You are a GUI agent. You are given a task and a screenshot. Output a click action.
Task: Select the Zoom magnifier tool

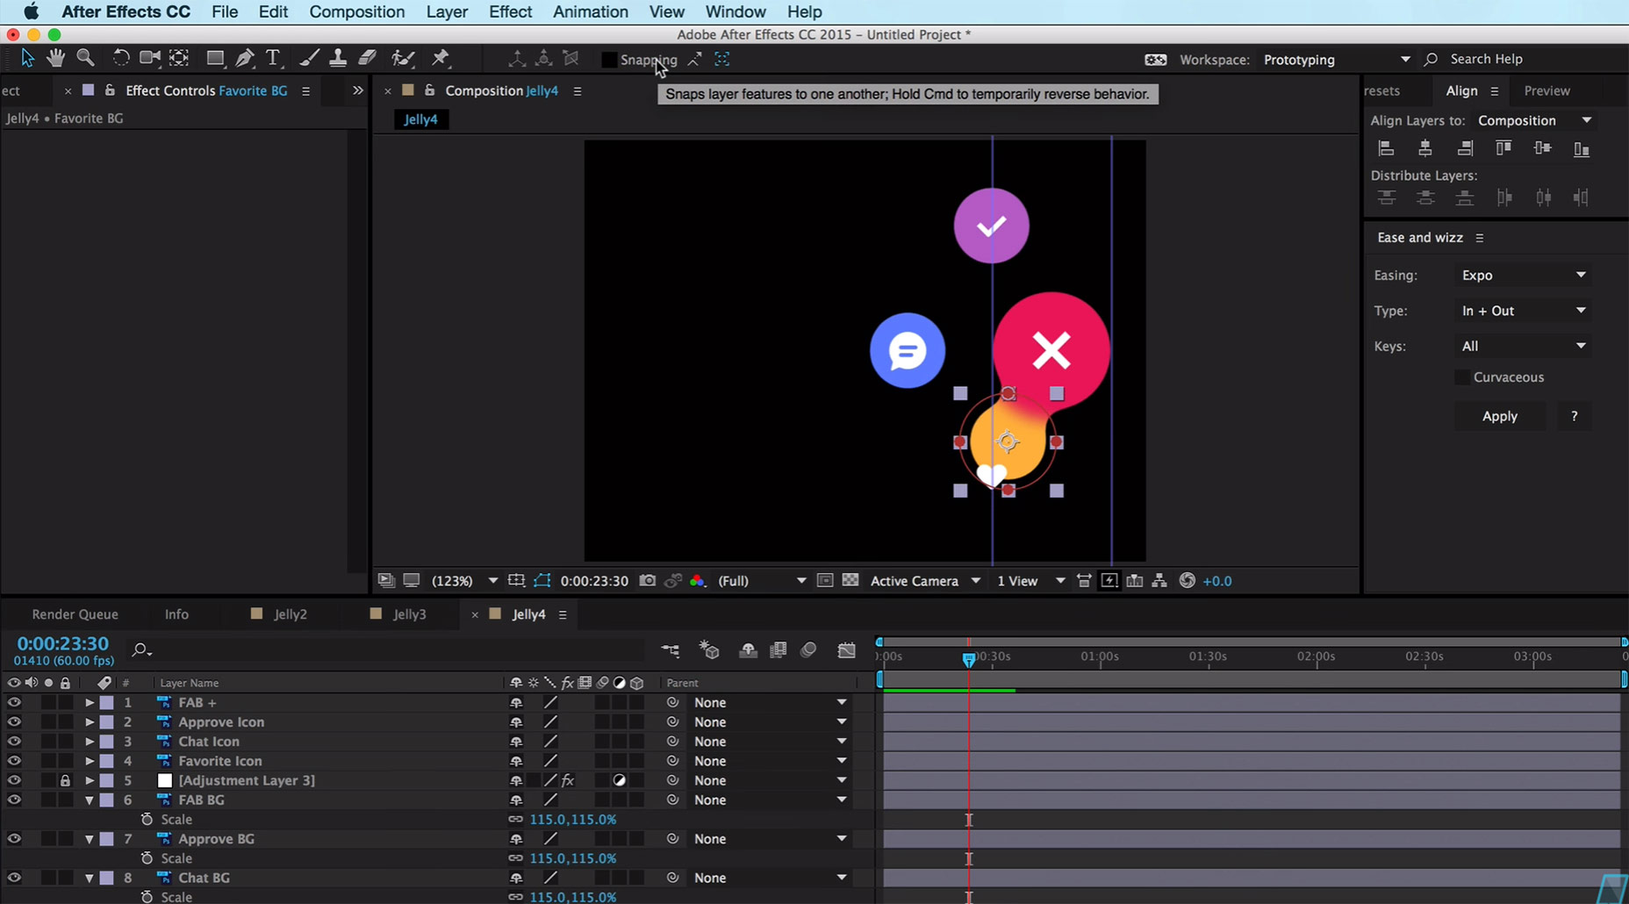85,58
